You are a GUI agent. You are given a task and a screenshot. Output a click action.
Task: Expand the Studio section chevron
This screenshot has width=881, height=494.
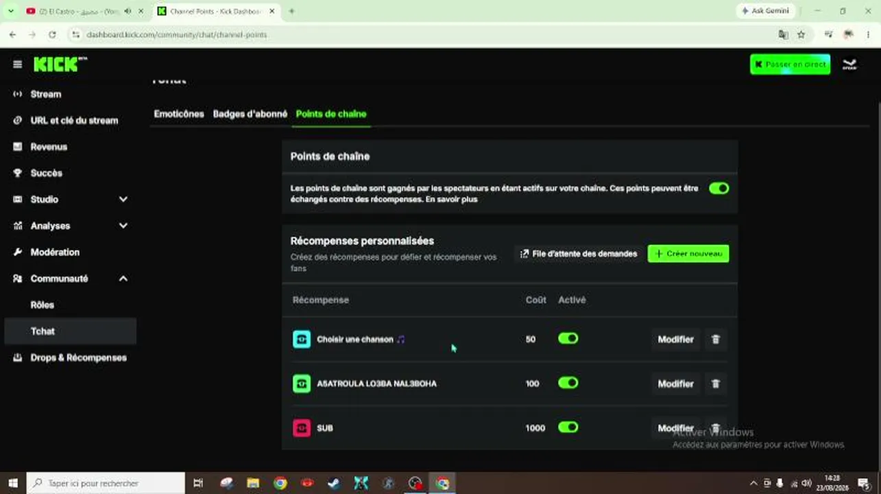(123, 200)
